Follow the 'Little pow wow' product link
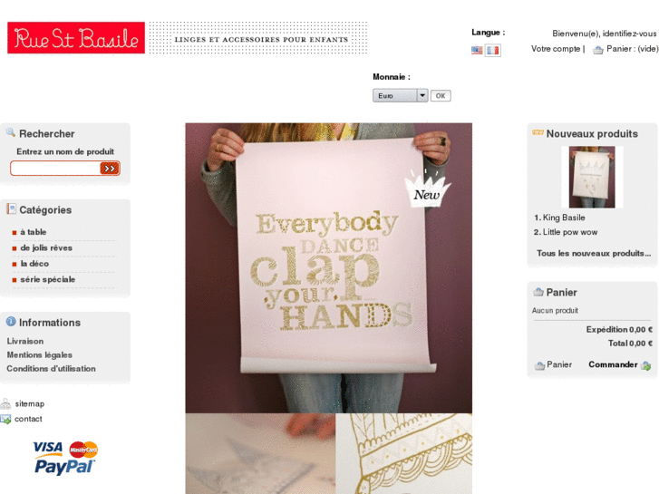The width and height of the screenshot is (659, 494). [570, 232]
